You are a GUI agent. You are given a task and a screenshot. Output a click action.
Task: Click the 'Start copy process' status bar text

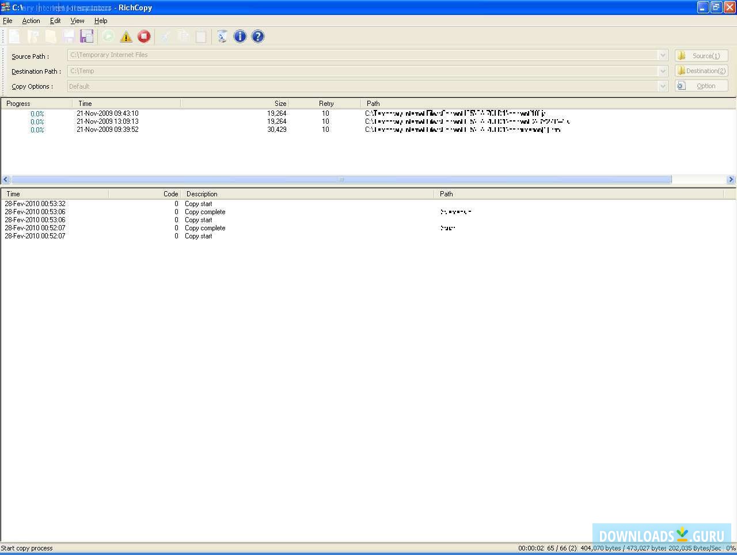pos(27,548)
